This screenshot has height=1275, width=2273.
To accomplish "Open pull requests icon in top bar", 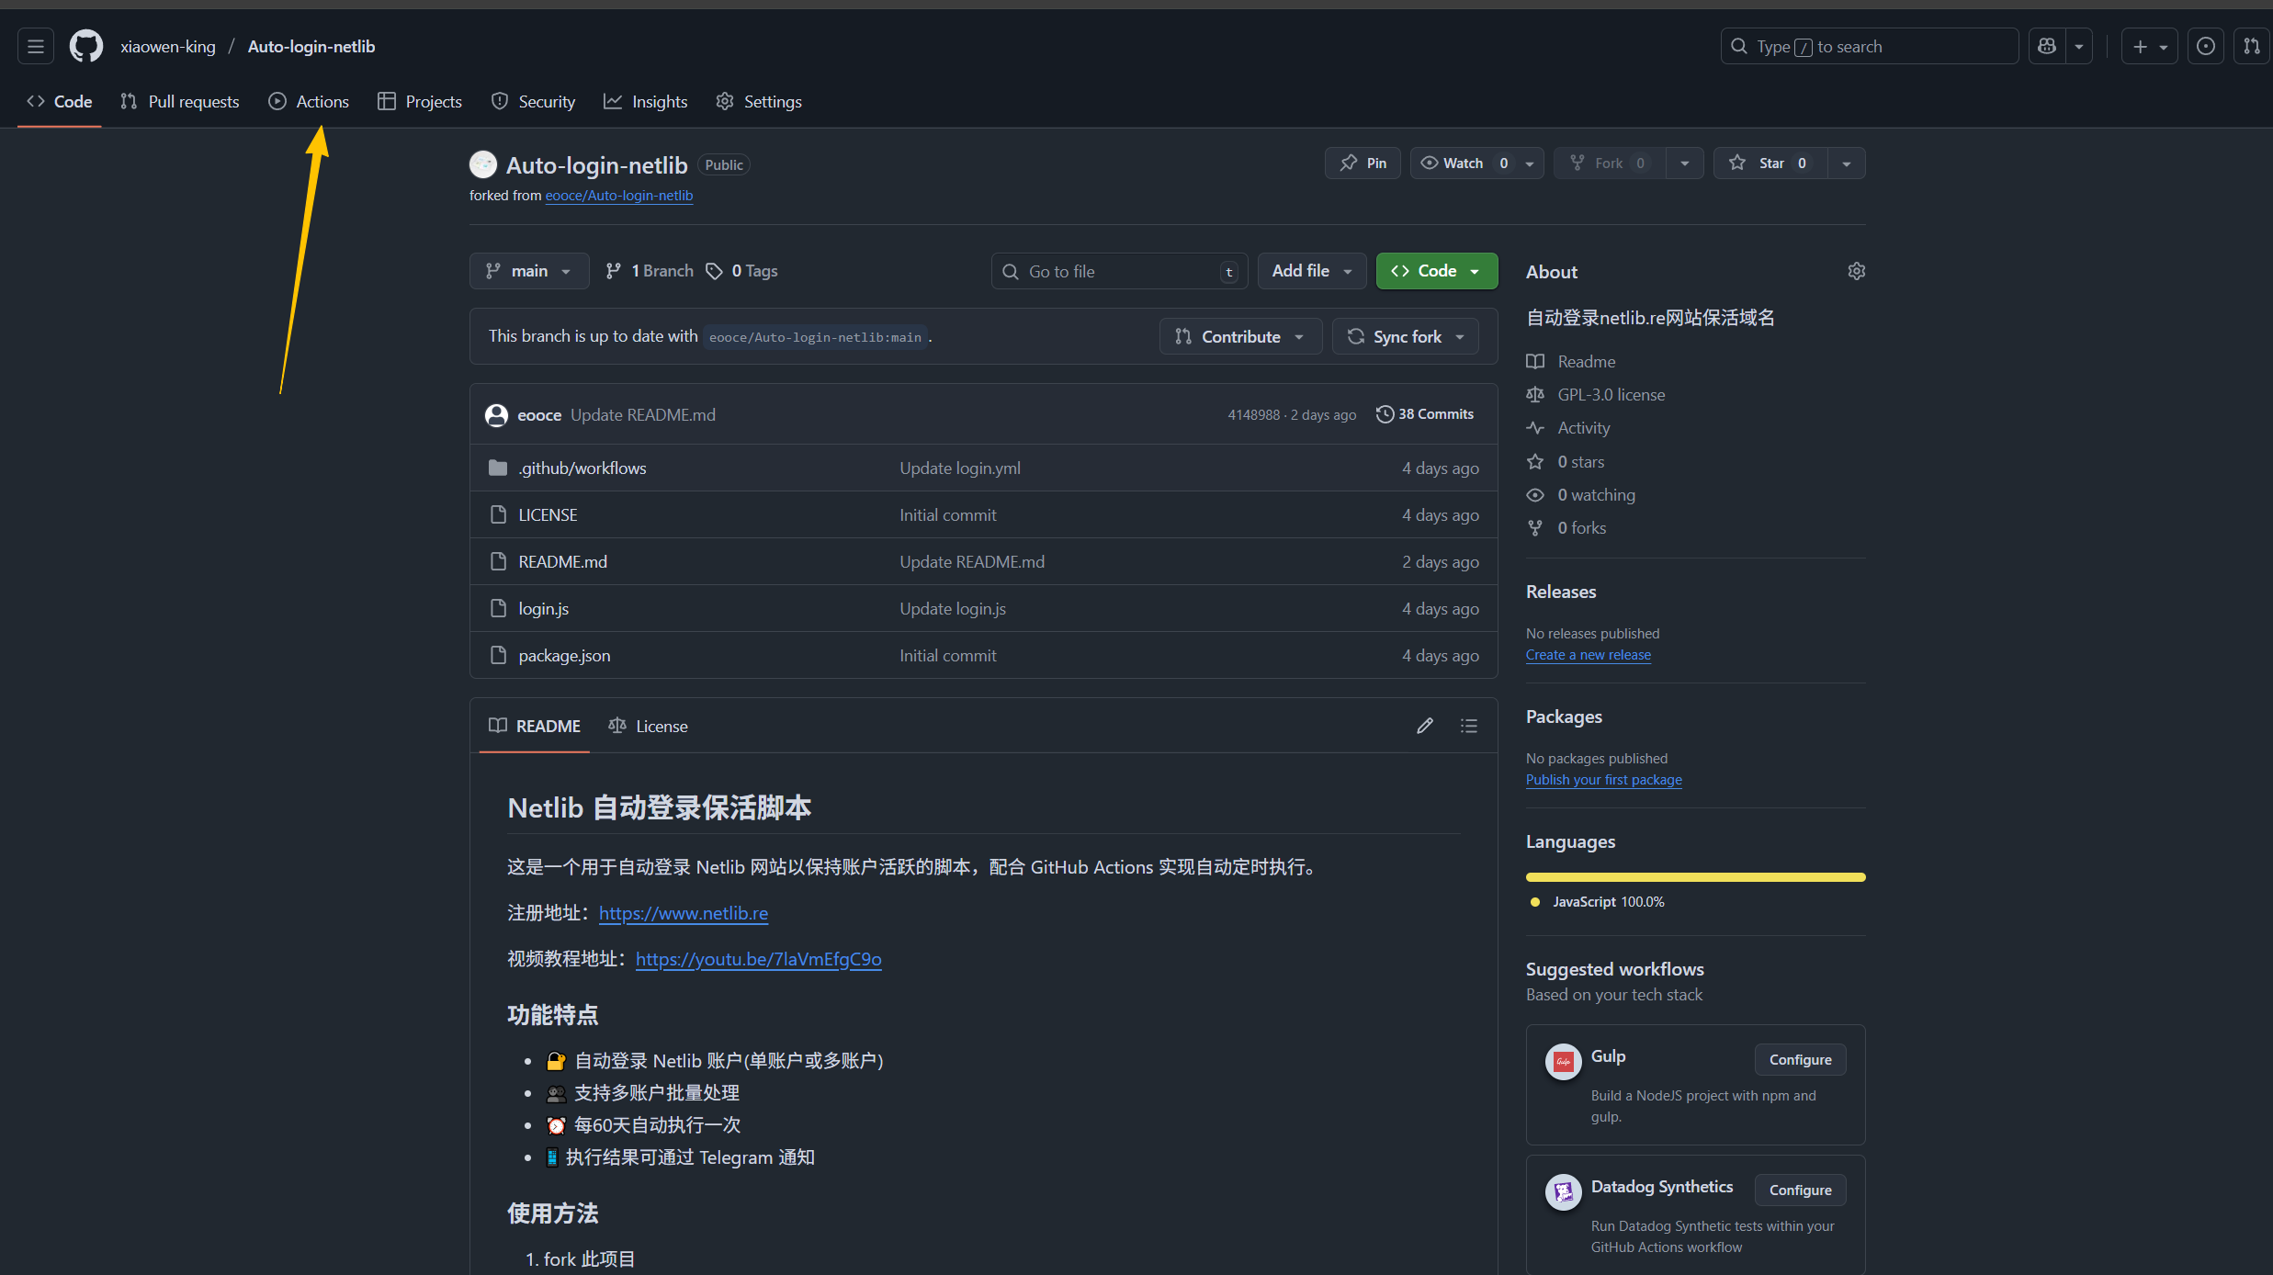I will tap(2251, 46).
